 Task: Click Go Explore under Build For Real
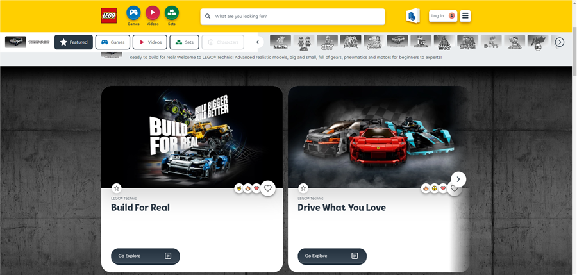145,256
